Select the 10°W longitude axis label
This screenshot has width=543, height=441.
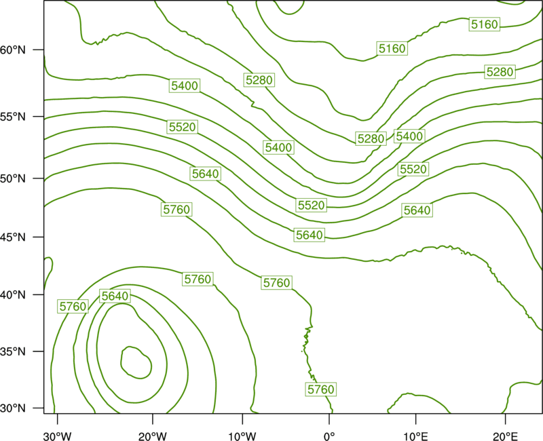pos(242,436)
